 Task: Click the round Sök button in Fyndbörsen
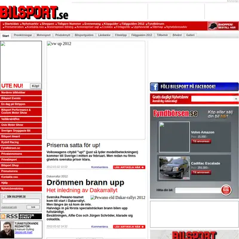click(x=226, y=190)
